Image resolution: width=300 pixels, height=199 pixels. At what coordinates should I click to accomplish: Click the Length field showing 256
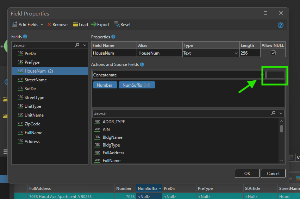(x=250, y=53)
